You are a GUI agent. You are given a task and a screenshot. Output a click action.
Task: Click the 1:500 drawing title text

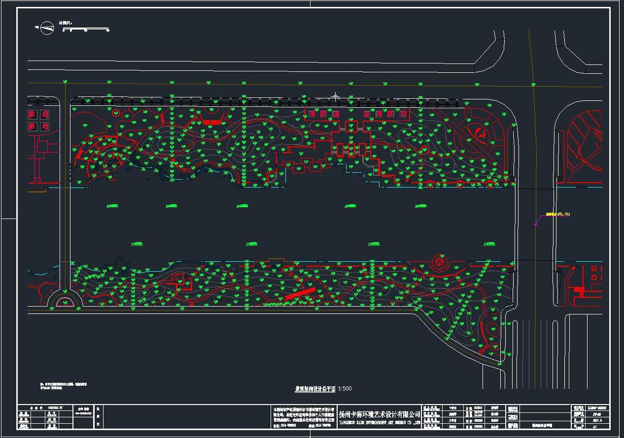pos(323,389)
